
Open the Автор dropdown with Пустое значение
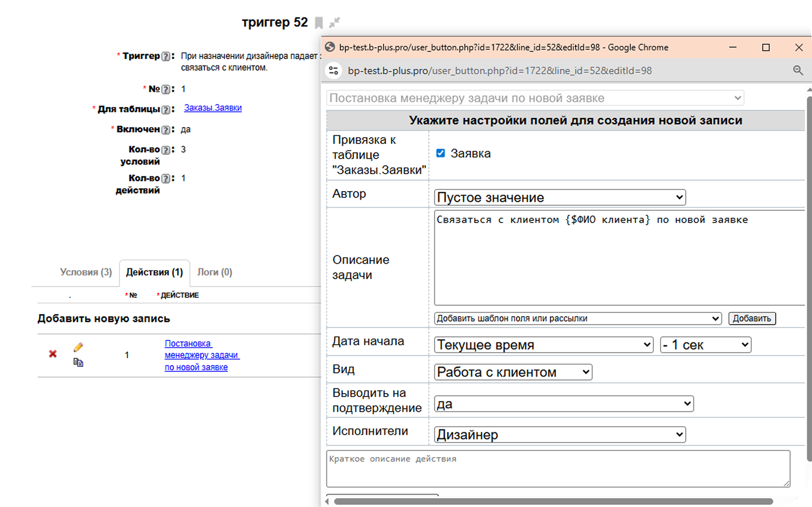560,197
